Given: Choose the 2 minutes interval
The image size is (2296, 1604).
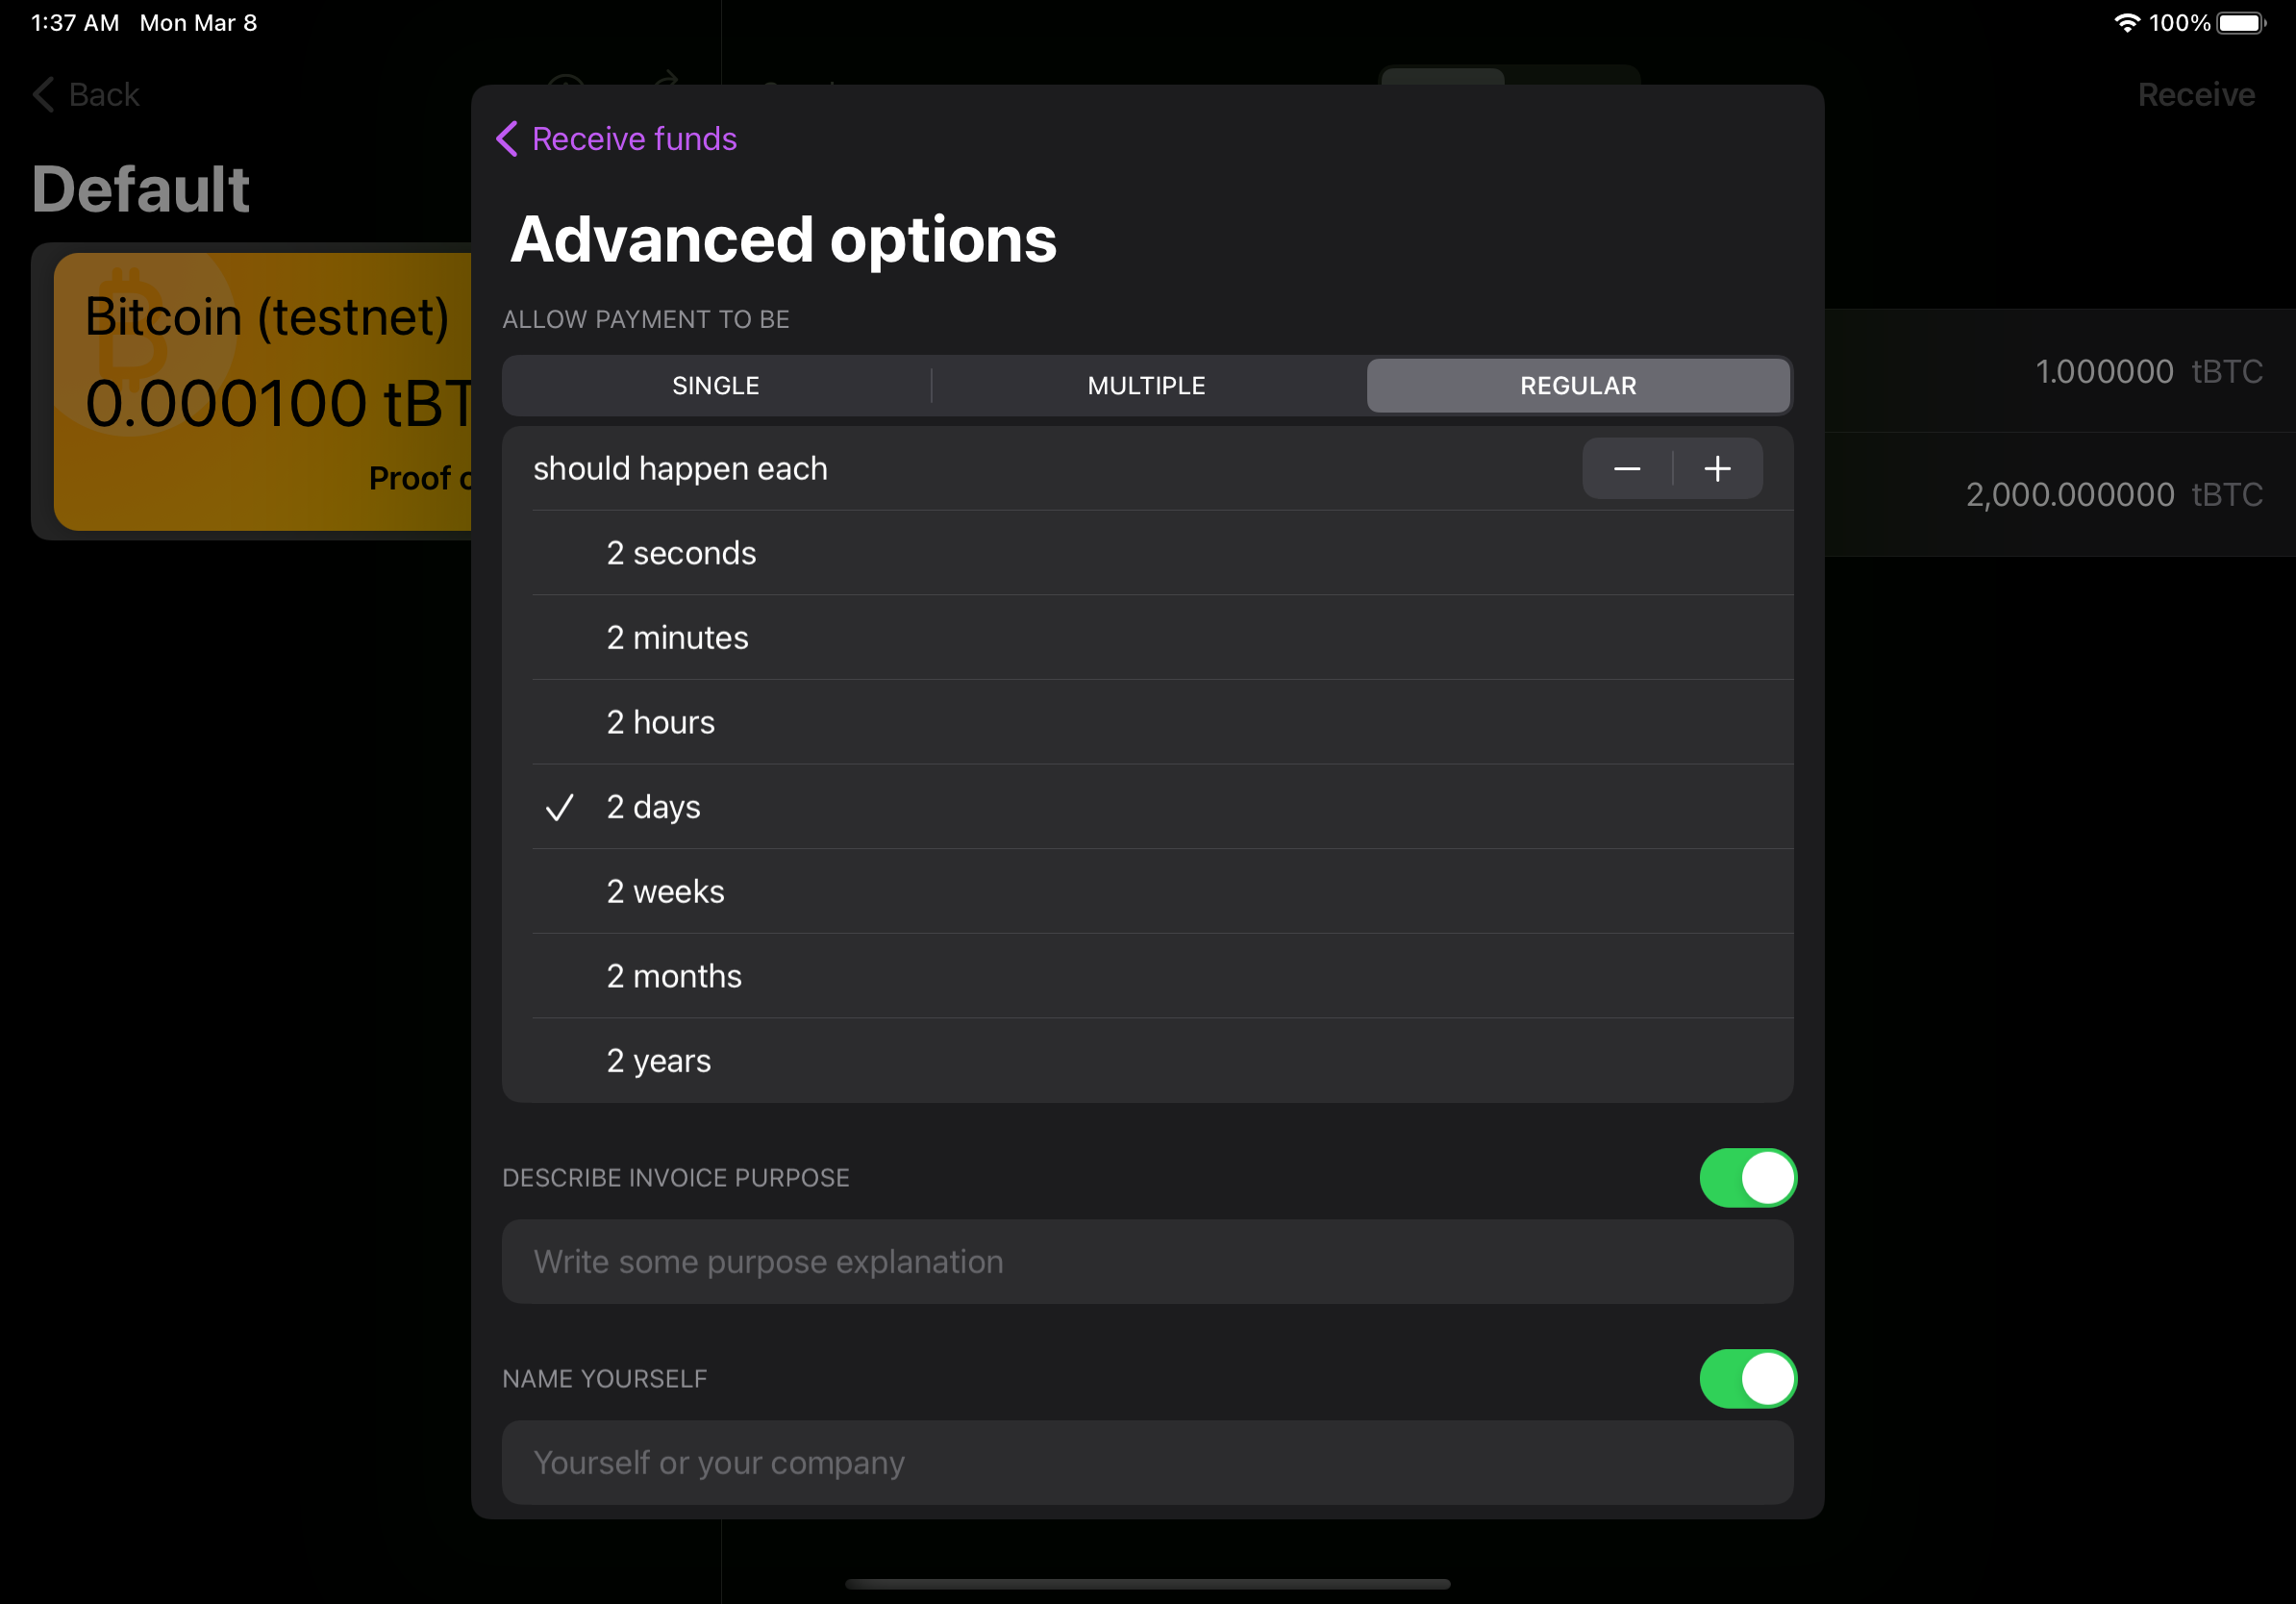Looking at the screenshot, I should coord(1147,637).
